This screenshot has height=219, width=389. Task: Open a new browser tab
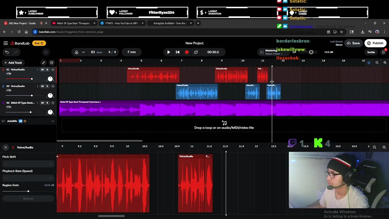click(x=198, y=23)
